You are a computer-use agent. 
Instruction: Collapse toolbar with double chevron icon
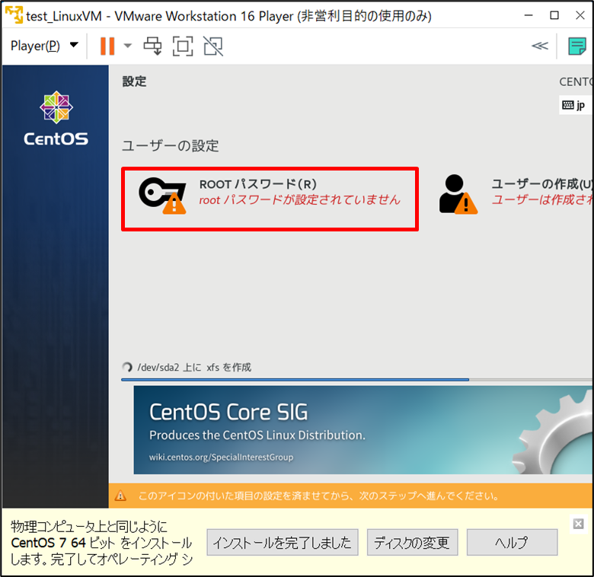click(x=540, y=46)
